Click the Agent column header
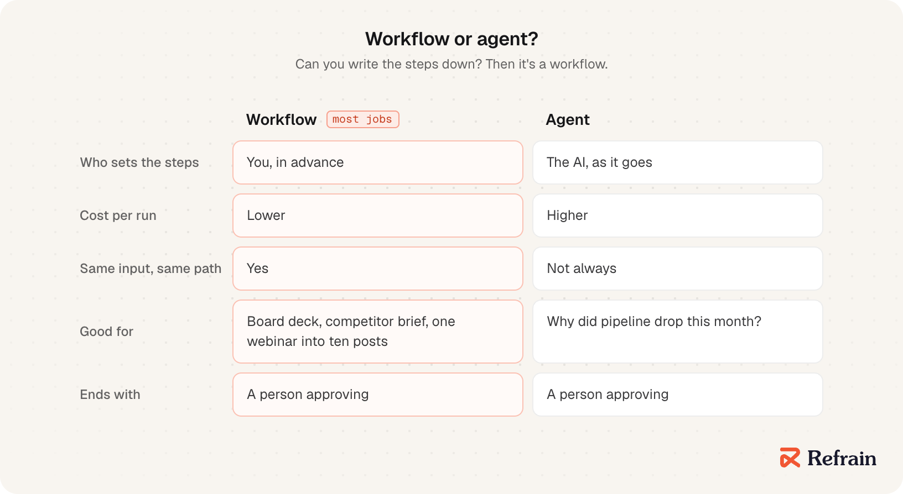This screenshot has width=903, height=494. coord(568,119)
